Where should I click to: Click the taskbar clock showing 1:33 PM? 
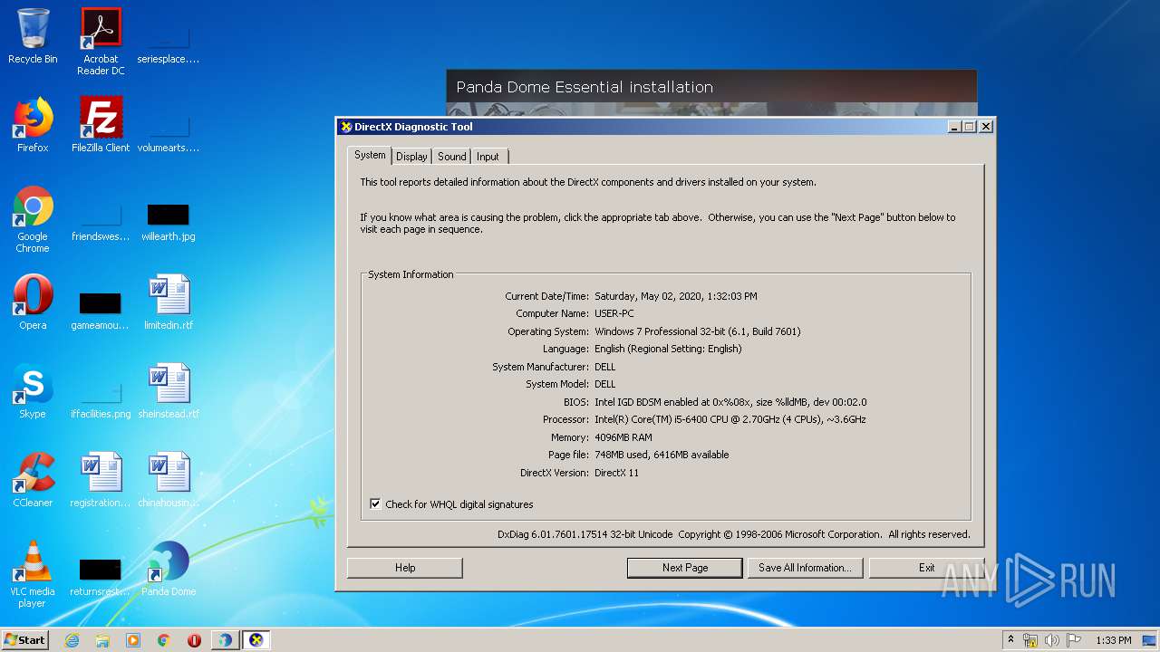pyautogui.click(x=1114, y=640)
